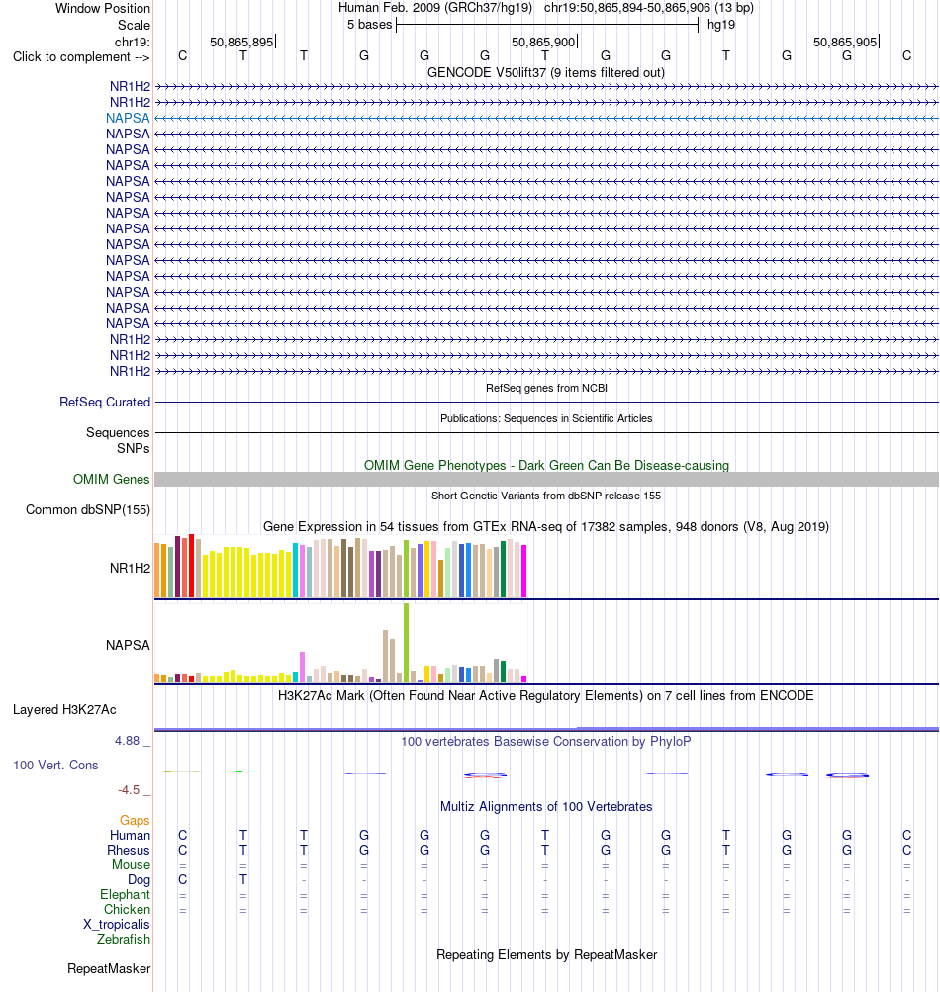Click the NR1H2 GTEx expression bar chart
940x992 pixels.
tap(340, 567)
